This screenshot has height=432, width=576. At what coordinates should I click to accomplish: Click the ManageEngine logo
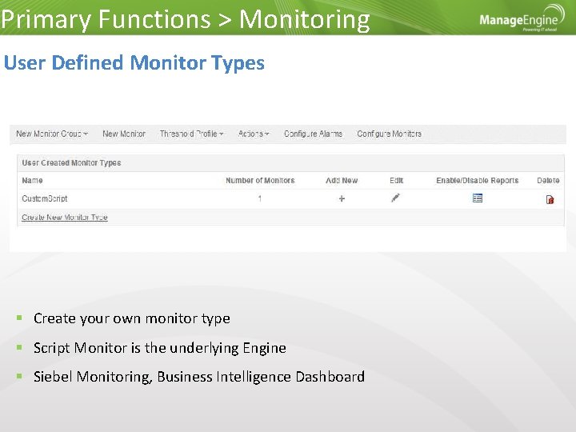point(522,18)
